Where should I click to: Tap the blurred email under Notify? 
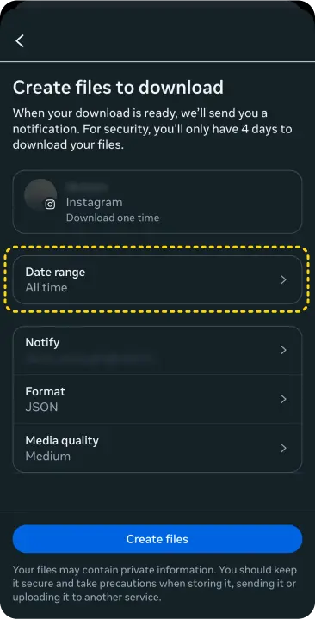click(x=90, y=359)
